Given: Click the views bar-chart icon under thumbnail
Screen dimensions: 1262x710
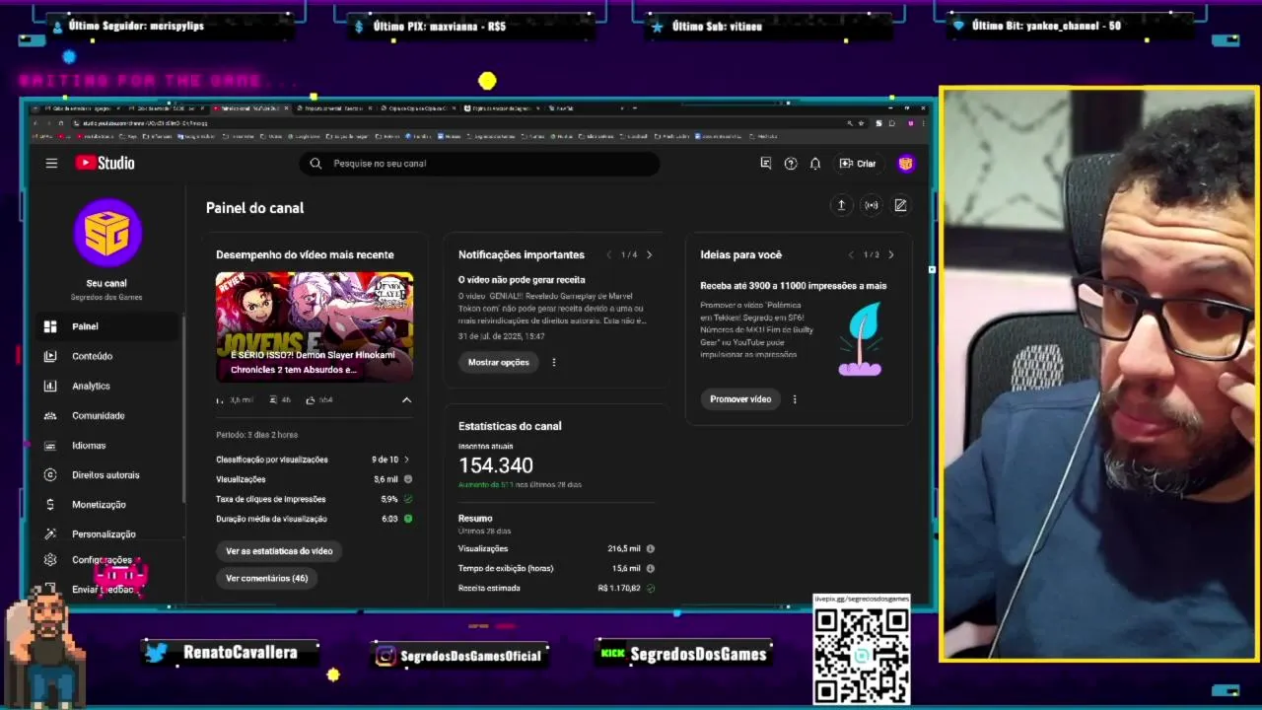Looking at the screenshot, I should click(220, 400).
